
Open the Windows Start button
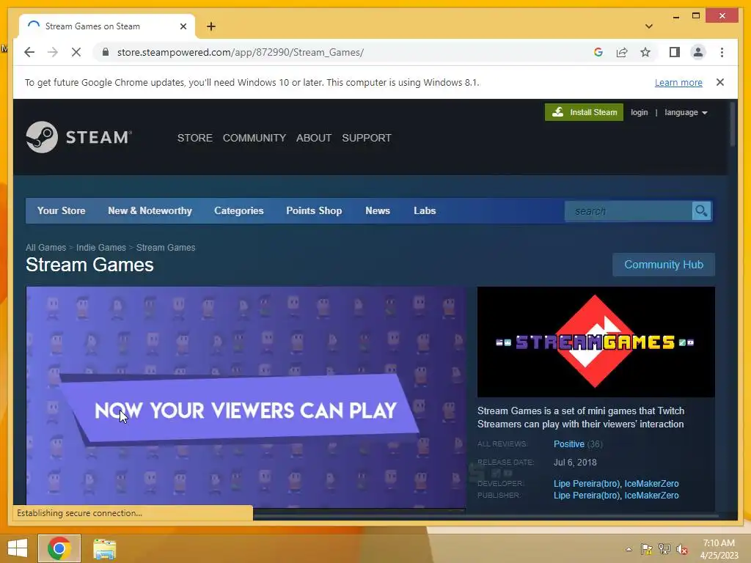[x=18, y=548]
